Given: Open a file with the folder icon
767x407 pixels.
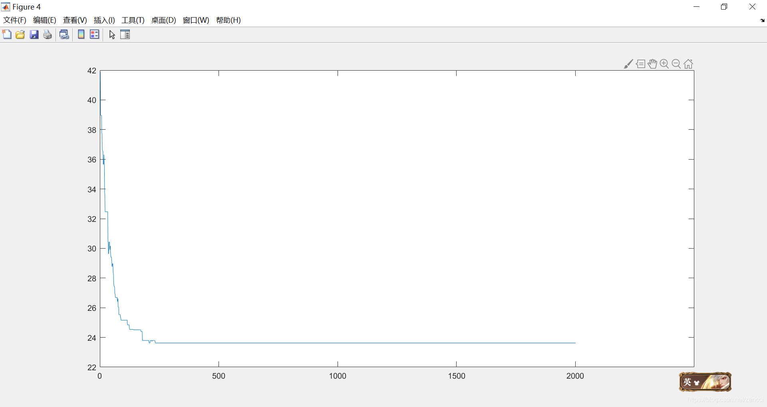Looking at the screenshot, I should click(20, 35).
